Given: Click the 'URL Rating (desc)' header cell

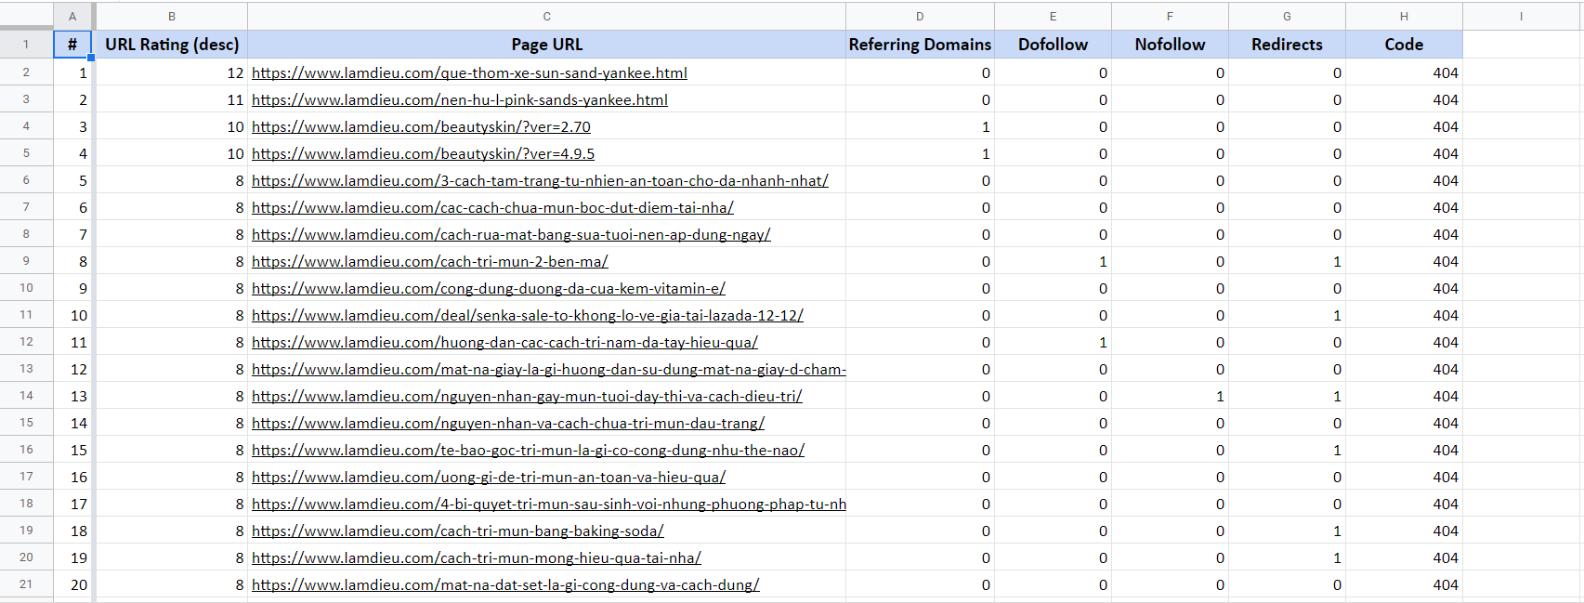Looking at the screenshot, I should 172,45.
